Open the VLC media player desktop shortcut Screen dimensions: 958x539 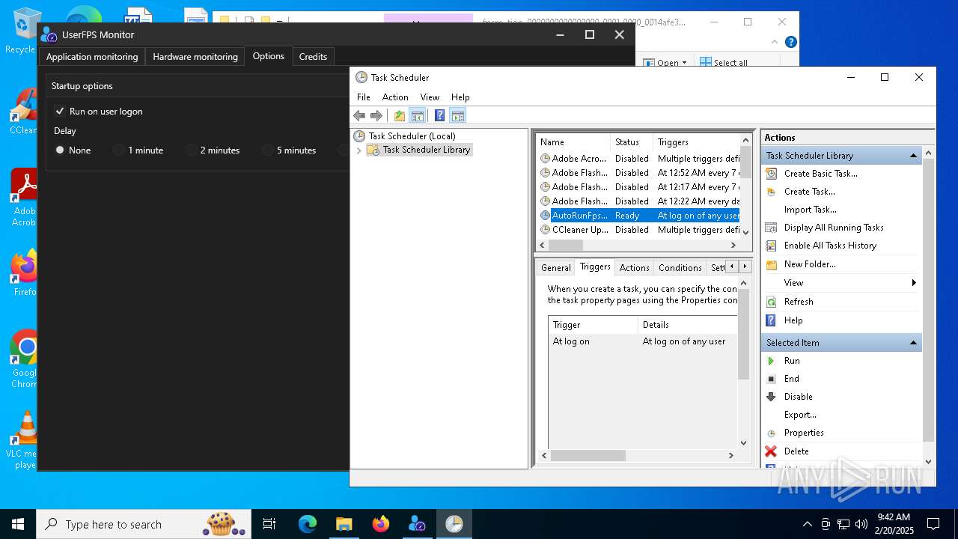tap(25, 441)
